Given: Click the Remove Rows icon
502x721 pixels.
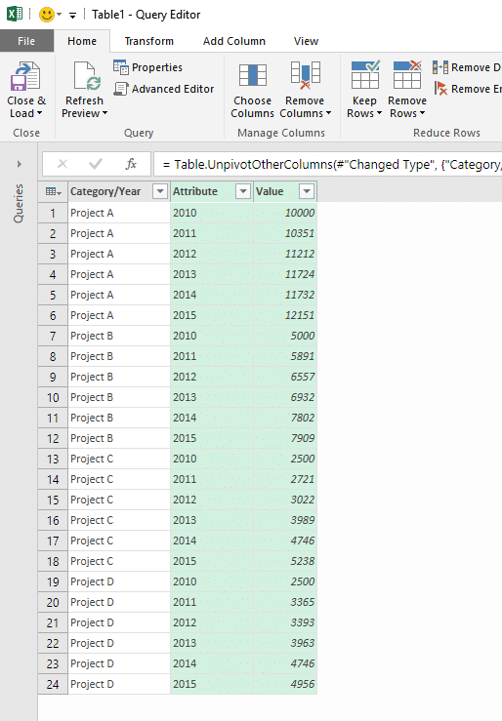Looking at the screenshot, I should click(x=407, y=74).
